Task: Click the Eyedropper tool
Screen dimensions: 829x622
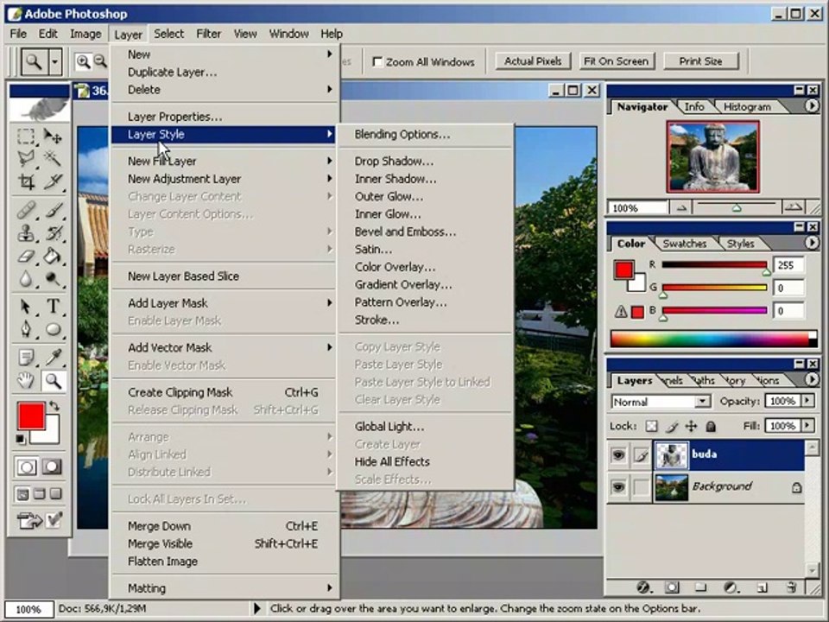Action: click(x=54, y=357)
